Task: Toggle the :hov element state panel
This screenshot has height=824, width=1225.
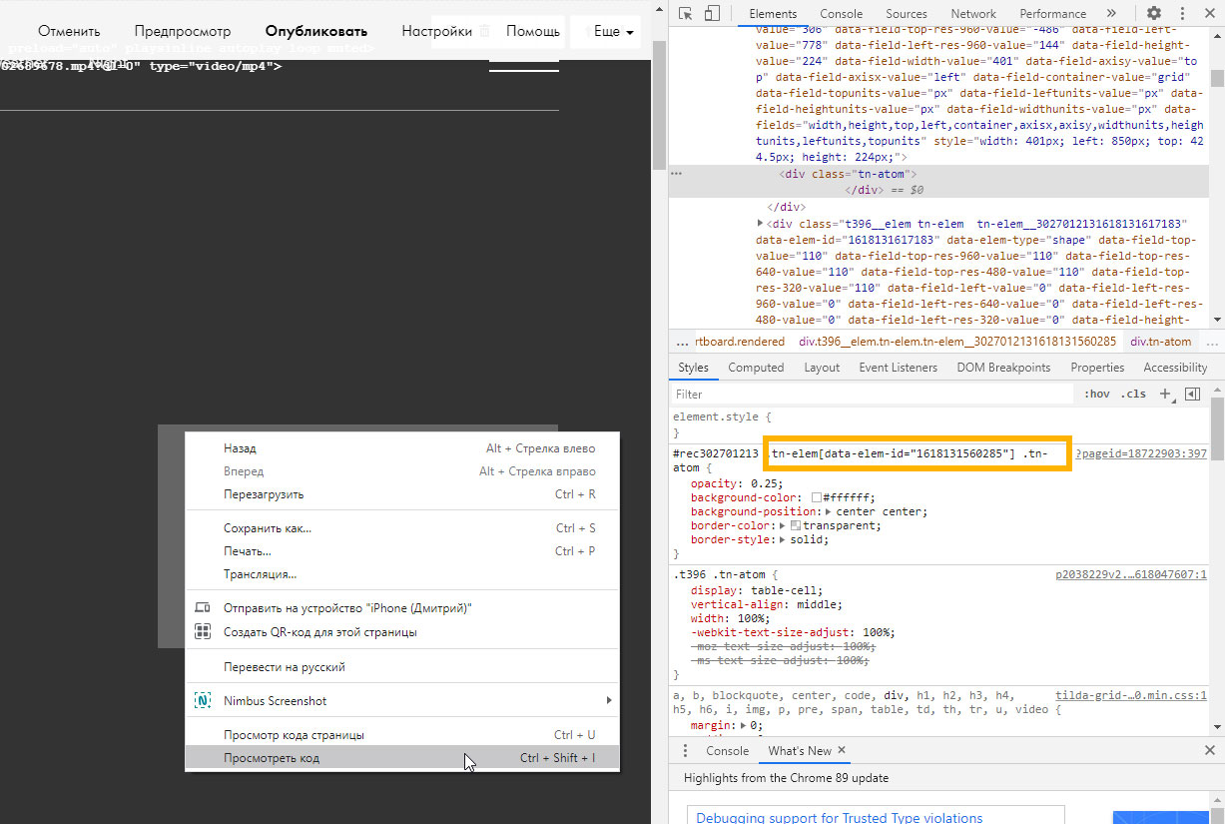Action: [x=1096, y=395]
